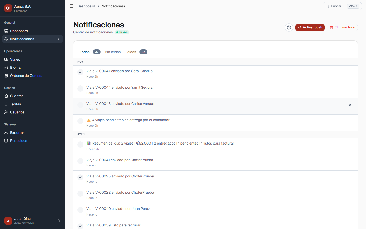Mark Viaje V-00041 notification as read
This screenshot has height=229, width=366.
pos(80,161)
